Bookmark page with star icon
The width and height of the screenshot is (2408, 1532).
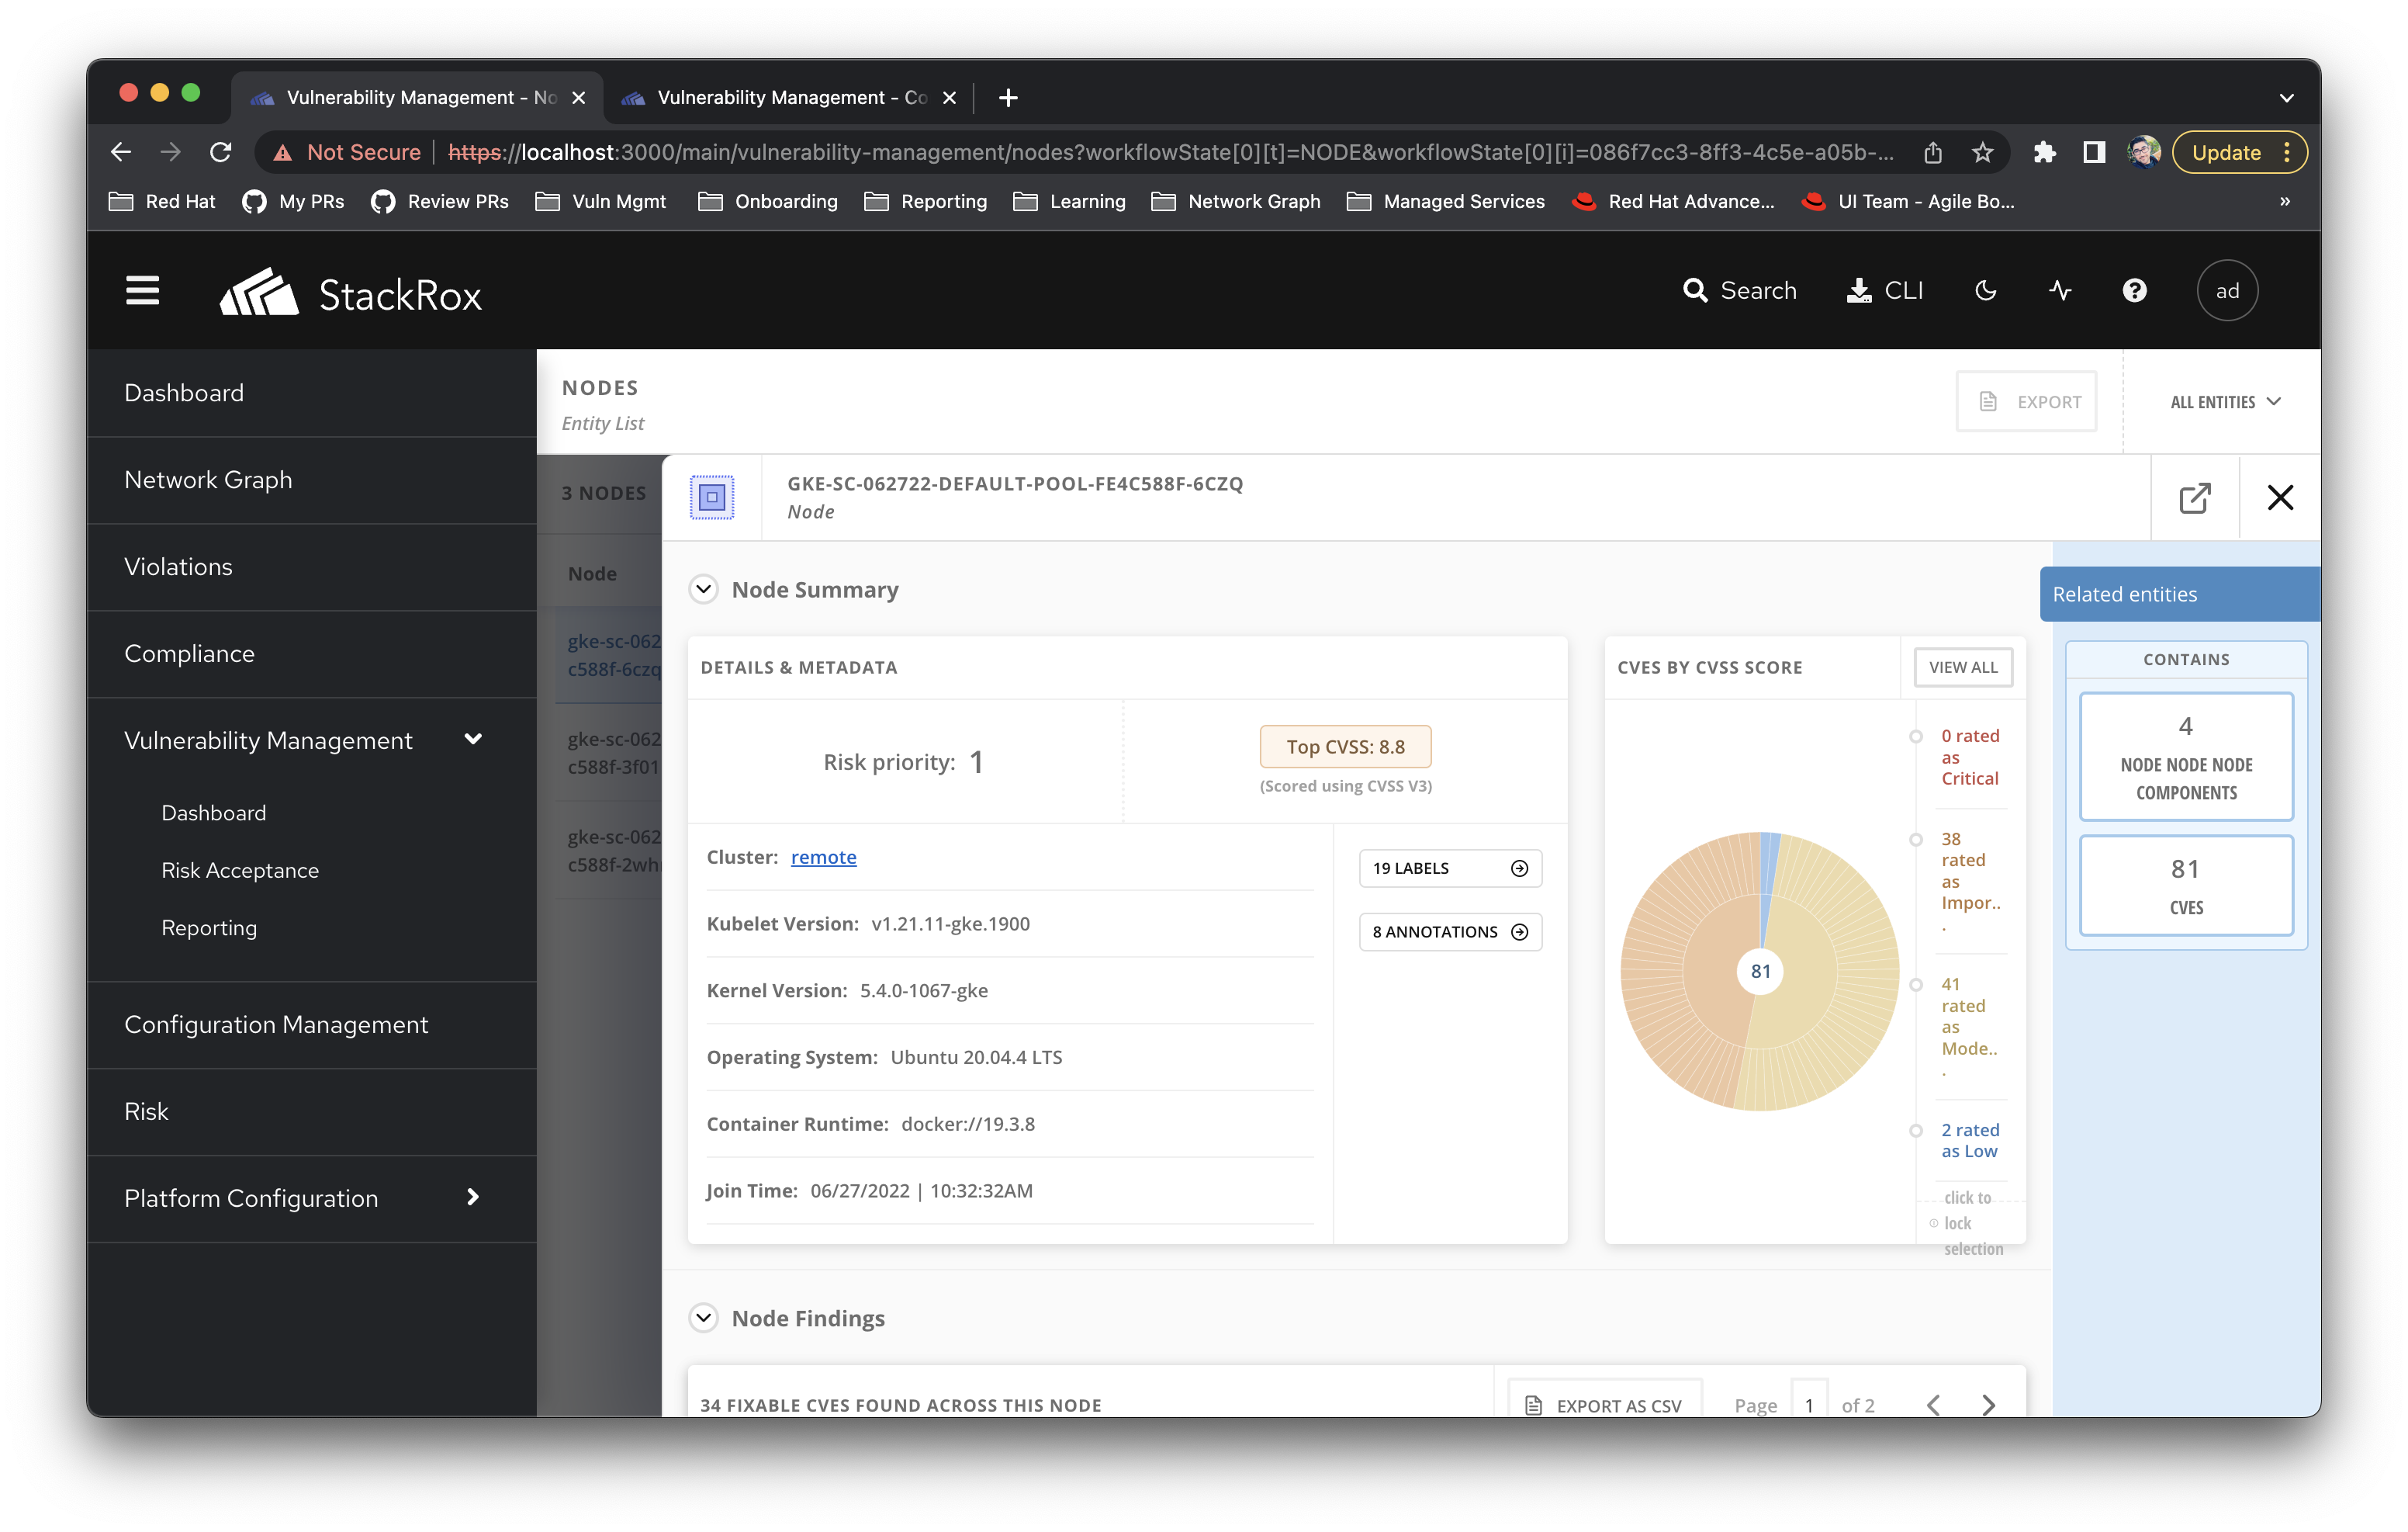[x=1982, y=152]
